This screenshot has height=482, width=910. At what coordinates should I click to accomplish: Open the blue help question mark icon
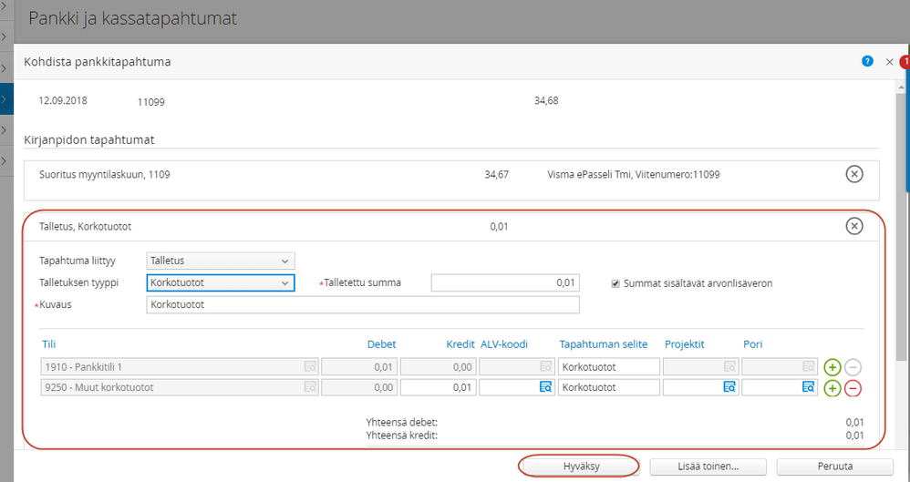pyautogui.click(x=867, y=61)
